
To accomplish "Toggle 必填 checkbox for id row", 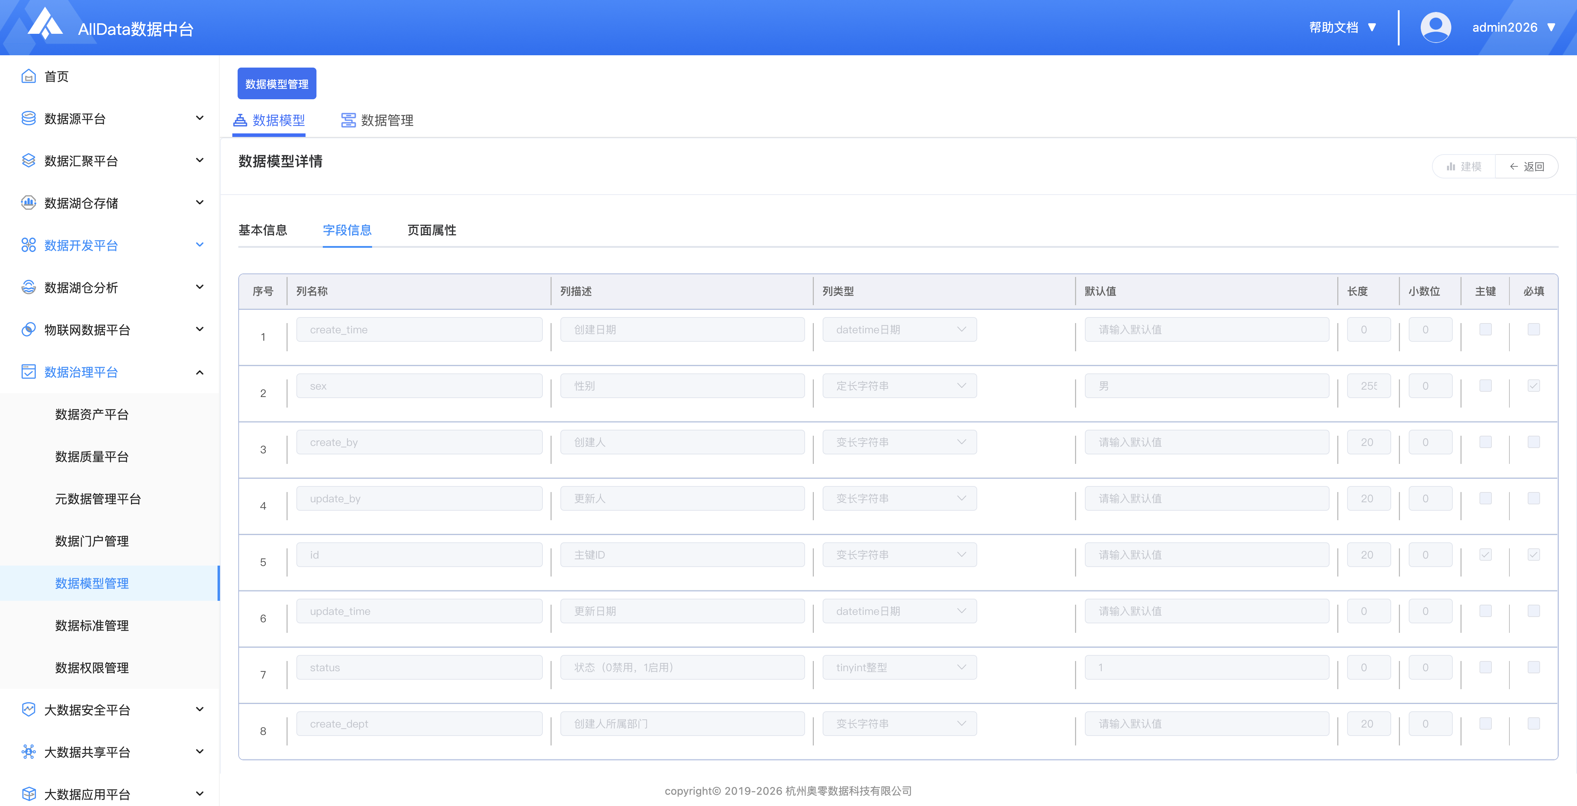I will click(1534, 554).
